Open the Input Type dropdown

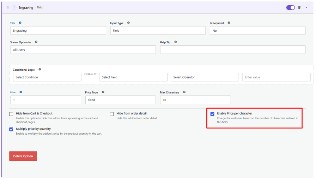click(x=158, y=31)
